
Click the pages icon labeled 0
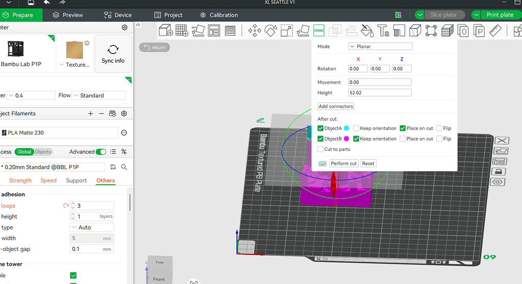pyautogui.click(x=463, y=31)
